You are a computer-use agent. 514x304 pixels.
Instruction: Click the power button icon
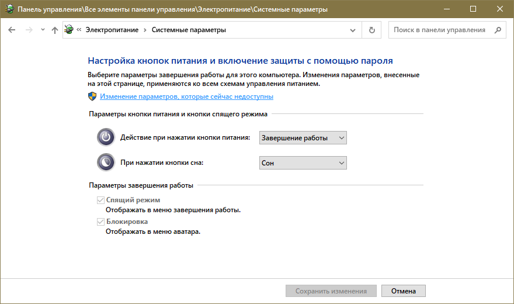106,137
